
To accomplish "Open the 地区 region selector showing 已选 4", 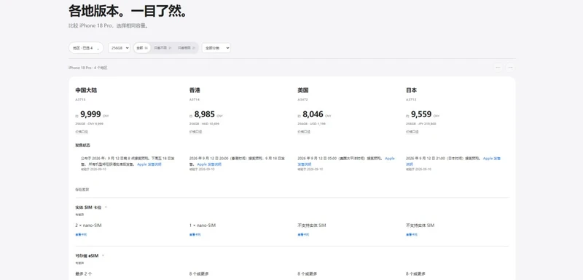I will (86, 48).
